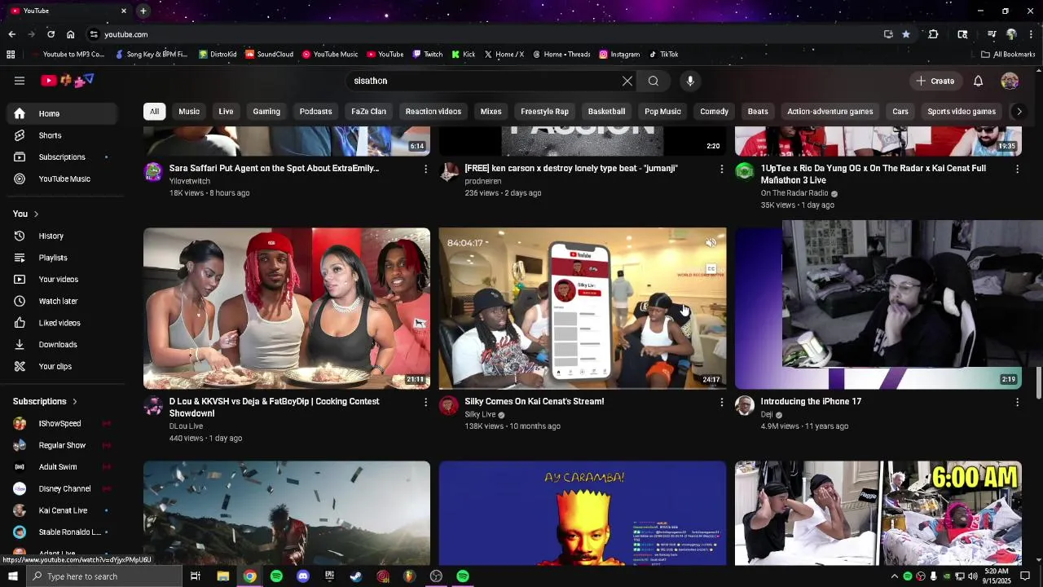This screenshot has width=1043, height=587.
Task: Open the Ay Caramba video thumbnail
Action: pyautogui.click(x=583, y=513)
